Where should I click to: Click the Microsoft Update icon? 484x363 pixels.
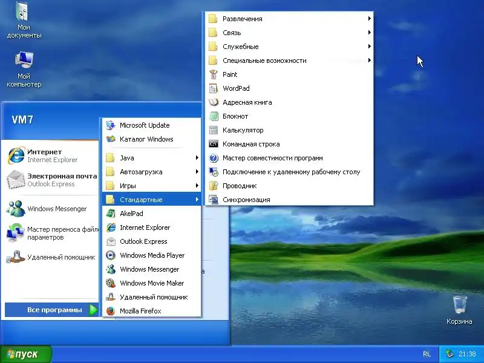[111, 125]
